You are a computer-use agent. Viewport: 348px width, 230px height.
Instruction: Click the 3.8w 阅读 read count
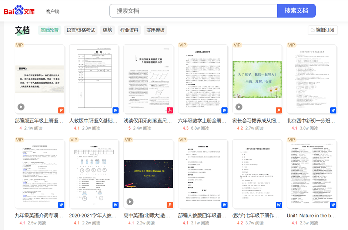tap(309, 128)
